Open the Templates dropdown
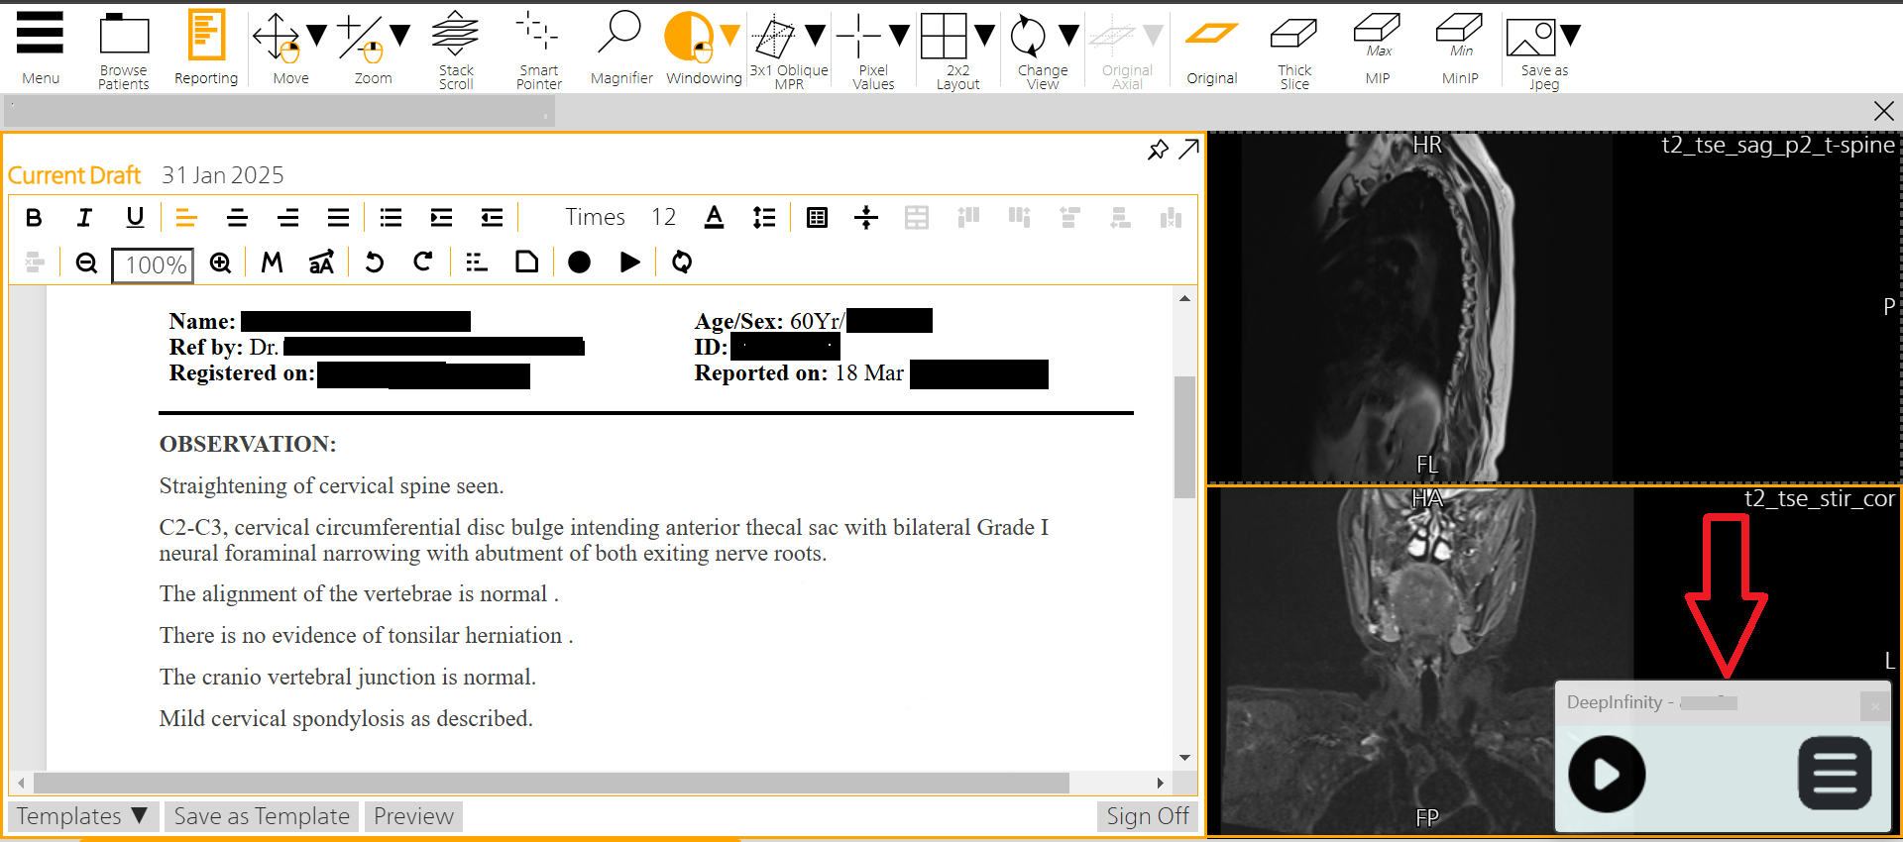1903x842 pixels. [82, 816]
